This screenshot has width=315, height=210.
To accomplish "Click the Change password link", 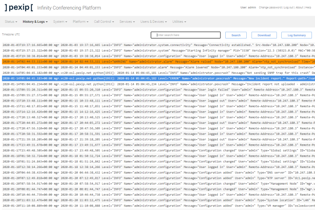I will [x=270, y=7].
